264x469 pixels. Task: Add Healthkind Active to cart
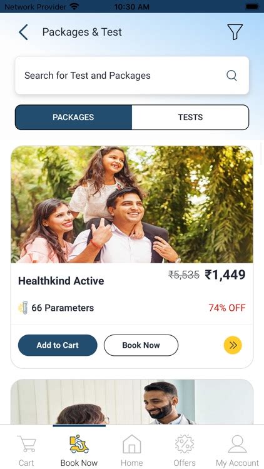58,345
